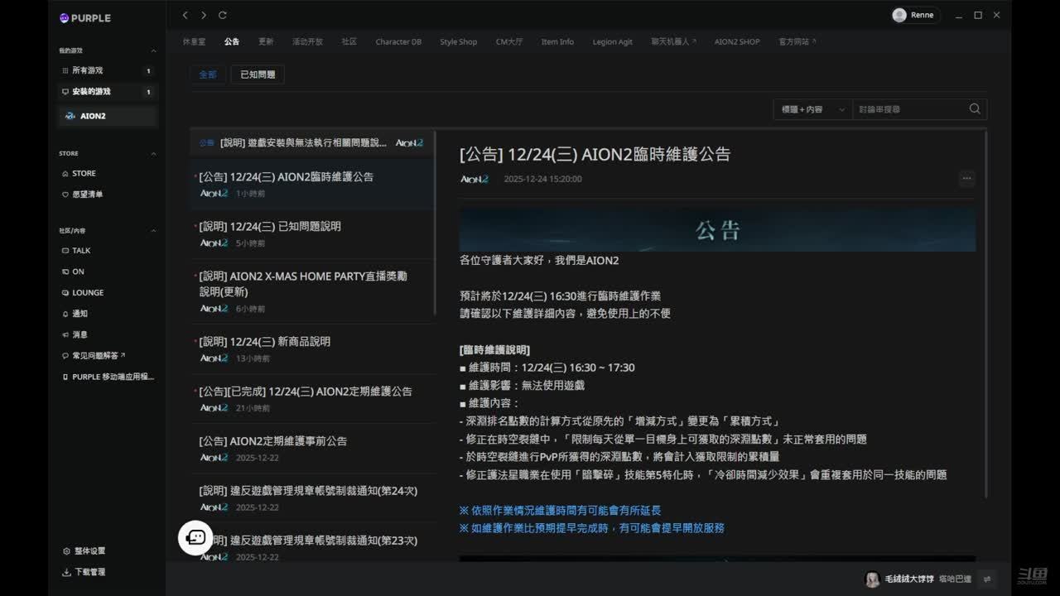Click the search keyword input field
The height and width of the screenshot is (596, 1060).
coord(909,109)
